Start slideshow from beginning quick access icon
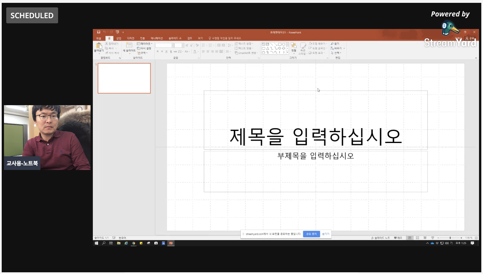Viewport: 483px width, 274px height. coord(117,32)
